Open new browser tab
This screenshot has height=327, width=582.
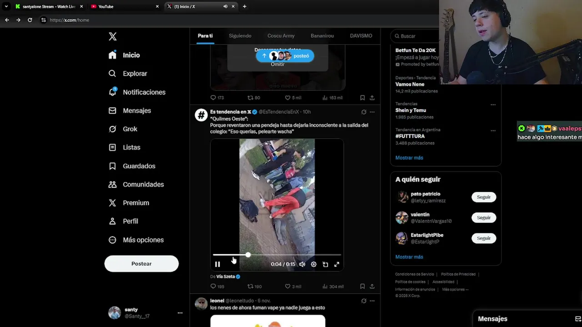coord(245,6)
